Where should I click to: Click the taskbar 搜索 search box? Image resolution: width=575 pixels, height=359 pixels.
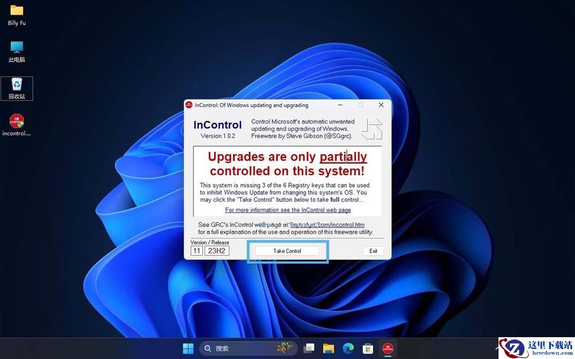pos(248,349)
